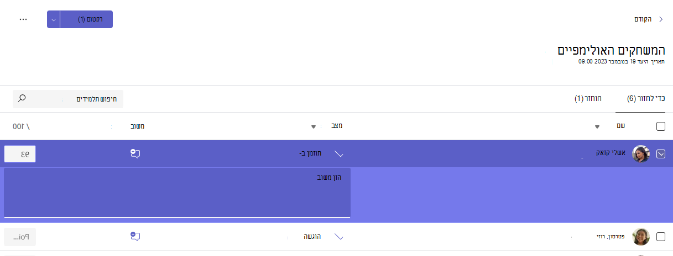Image resolution: width=673 pixels, height=256 pixels.
Task: Click Ashley's profile avatar
Action: click(641, 154)
